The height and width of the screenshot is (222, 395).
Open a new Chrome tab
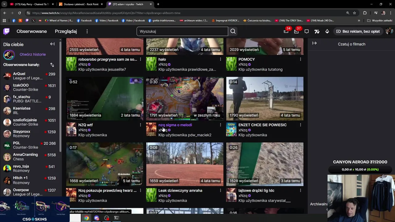pyautogui.click(x=158, y=4)
